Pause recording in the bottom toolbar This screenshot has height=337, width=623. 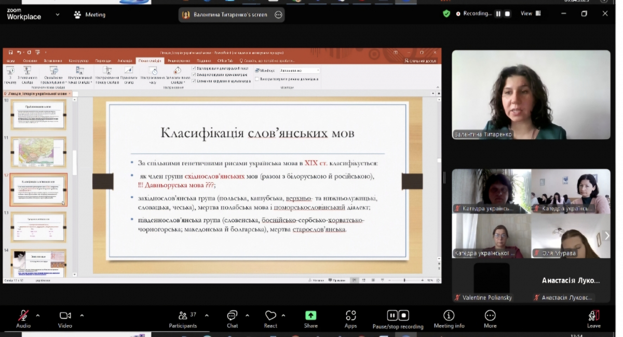coord(392,315)
